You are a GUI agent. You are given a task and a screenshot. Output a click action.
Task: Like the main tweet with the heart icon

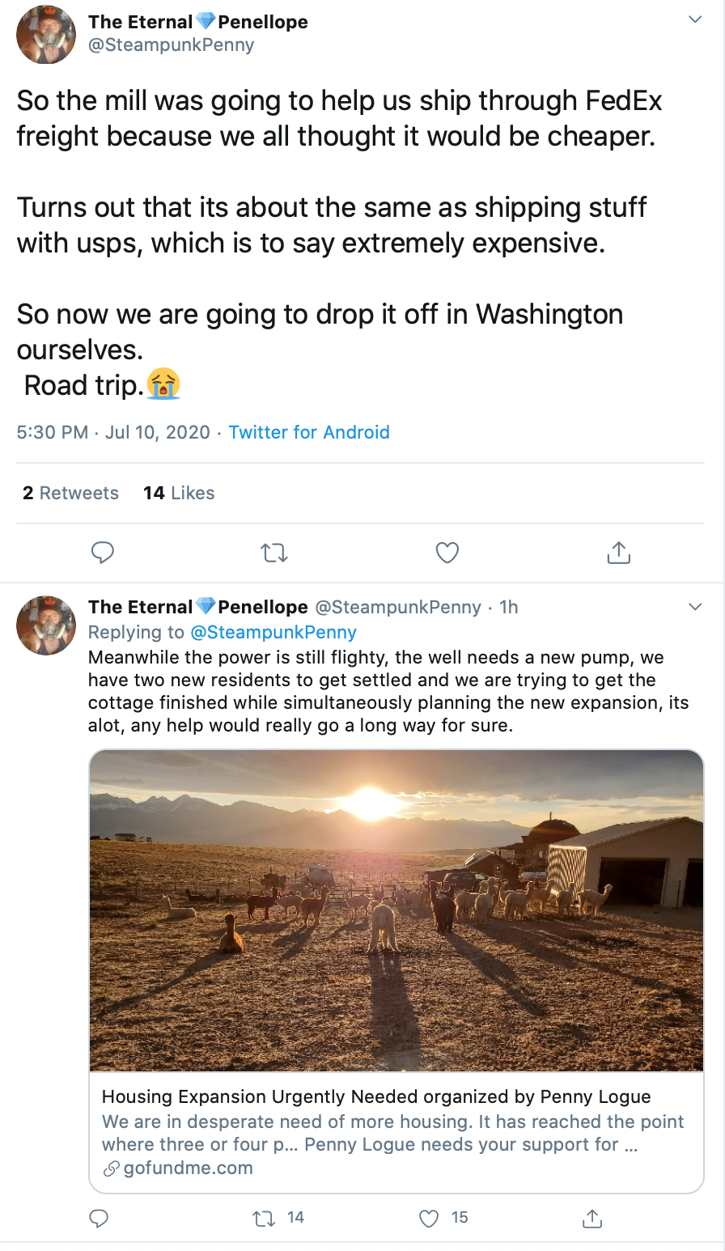coord(447,553)
